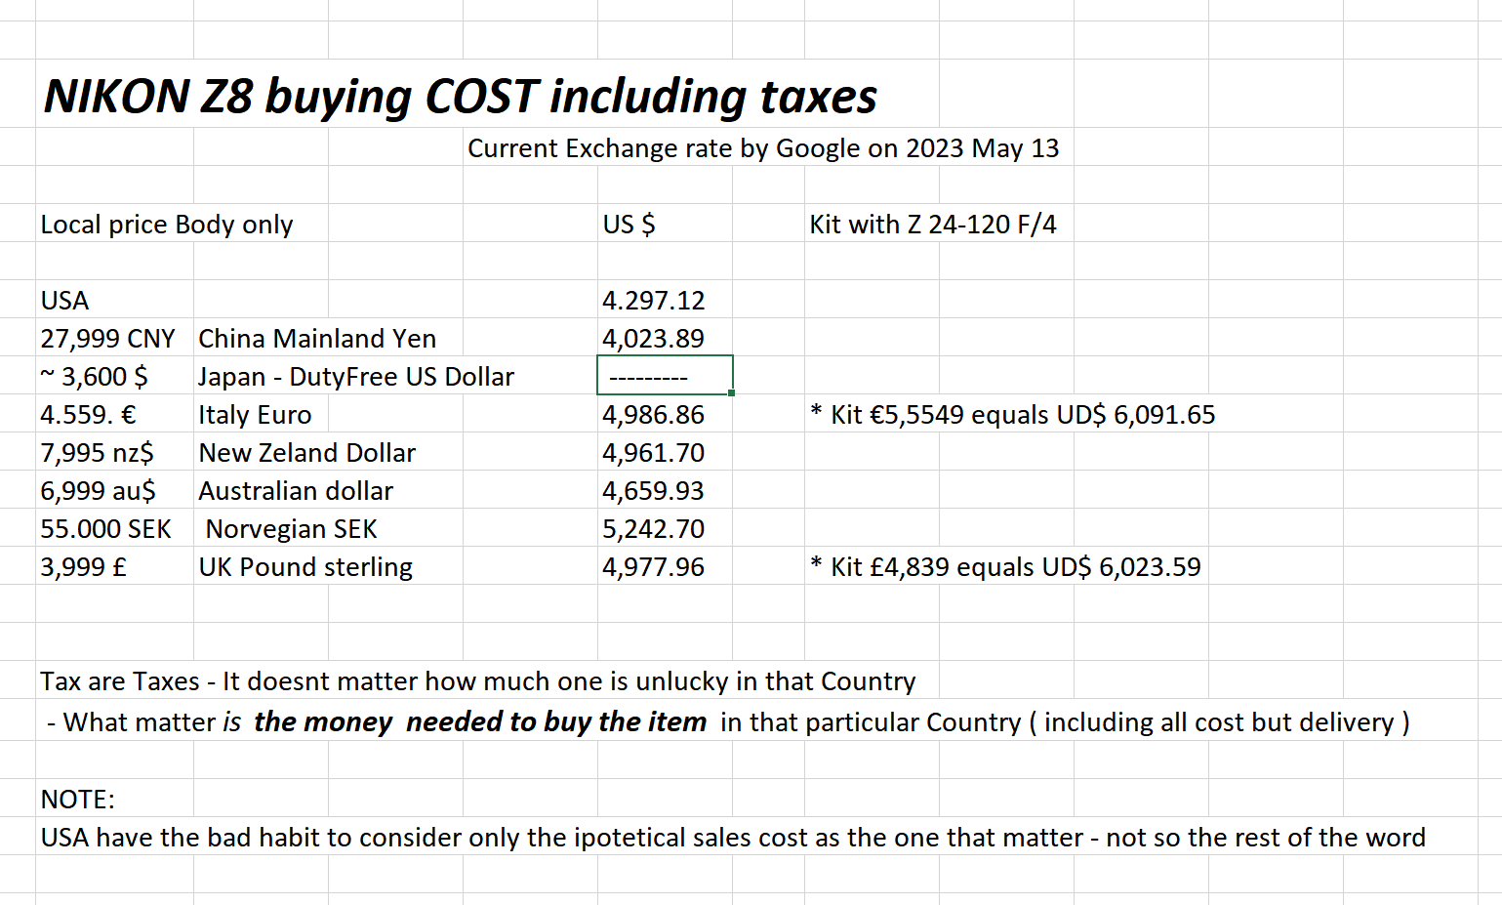Viewport: 1502px width, 905px height.
Task: Select the 4,023.89 price cell
Action: (x=653, y=339)
